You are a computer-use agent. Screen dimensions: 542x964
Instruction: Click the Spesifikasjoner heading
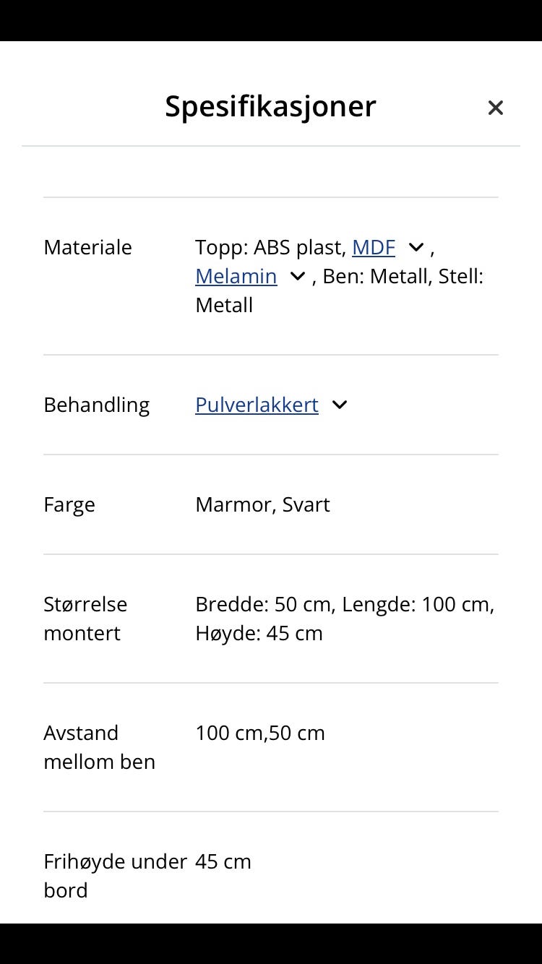[x=270, y=106]
